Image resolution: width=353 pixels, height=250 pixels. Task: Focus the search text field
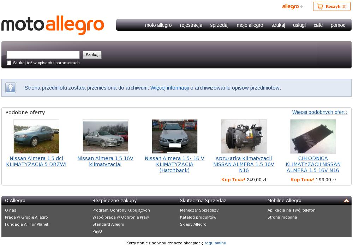pyautogui.click(x=43, y=55)
